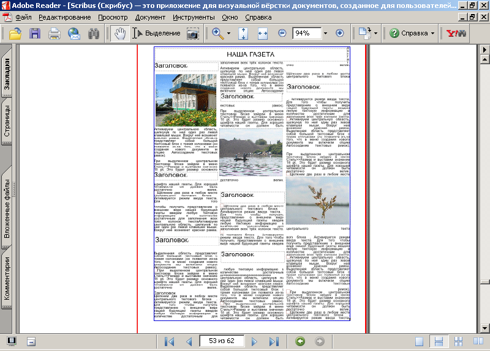Show the Закладки bookmarks panel tab
Viewport: 490px width, 351px height.
7,74
